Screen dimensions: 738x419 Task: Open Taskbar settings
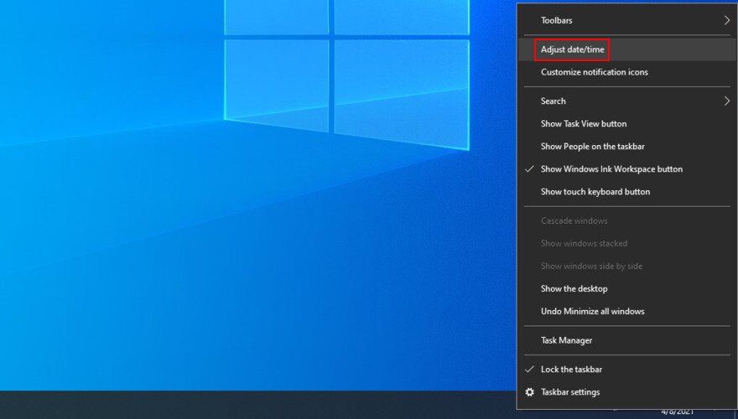[x=627, y=392]
